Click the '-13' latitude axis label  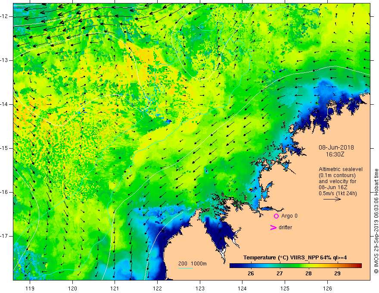(4, 60)
